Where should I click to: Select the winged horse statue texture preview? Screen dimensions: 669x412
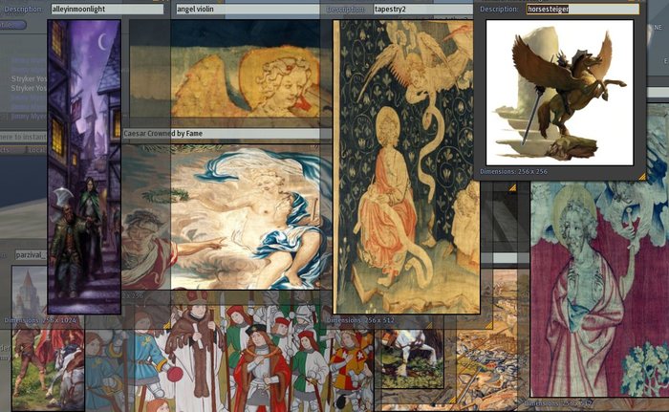click(560, 92)
